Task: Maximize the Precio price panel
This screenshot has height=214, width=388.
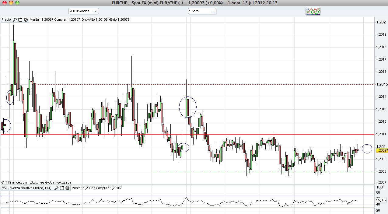Action: (x=20, y=19)
